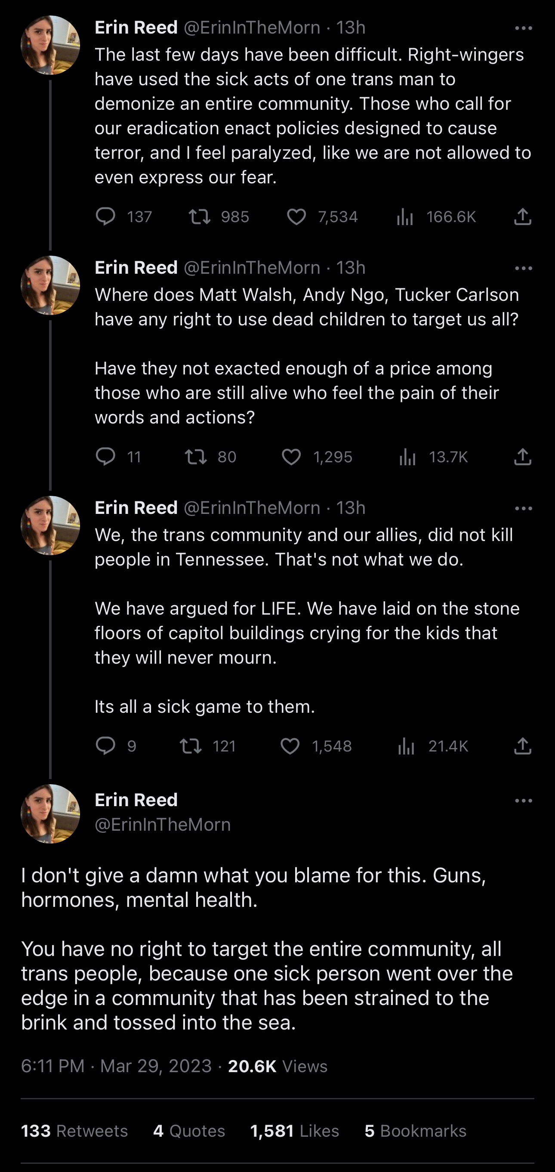Image resolution: width=555 pixels, height=1172 pixels.
Task: Open the 4 Quotes list
Action: [189, 1131]
